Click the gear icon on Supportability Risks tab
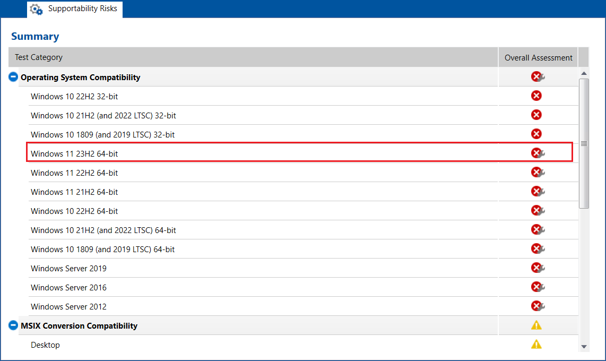Viewport: 606px width, 361px height. coord(36,9)
